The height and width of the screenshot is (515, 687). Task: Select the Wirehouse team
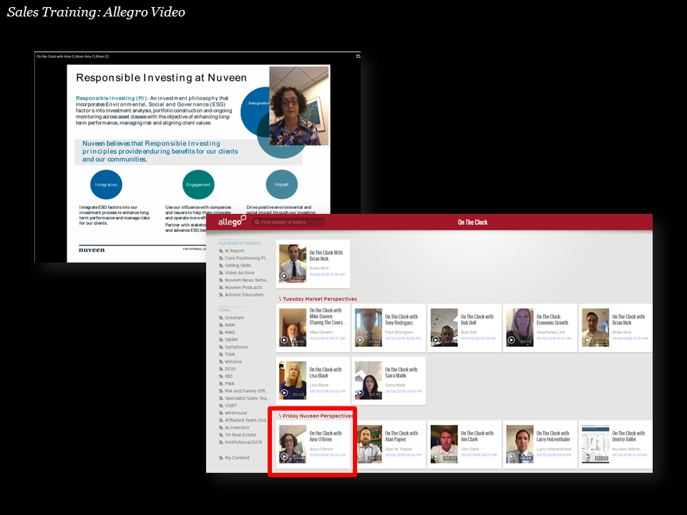click(235, 413)
